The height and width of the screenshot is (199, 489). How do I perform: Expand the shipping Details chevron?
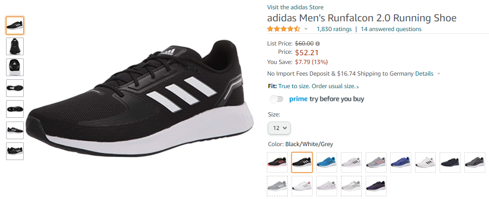[x=439, y=74]
